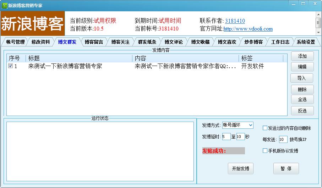Click the header panel scroll down arrow
Image resolution: width=322 pixels, height=188 pixels.
(x=318, y=32)
